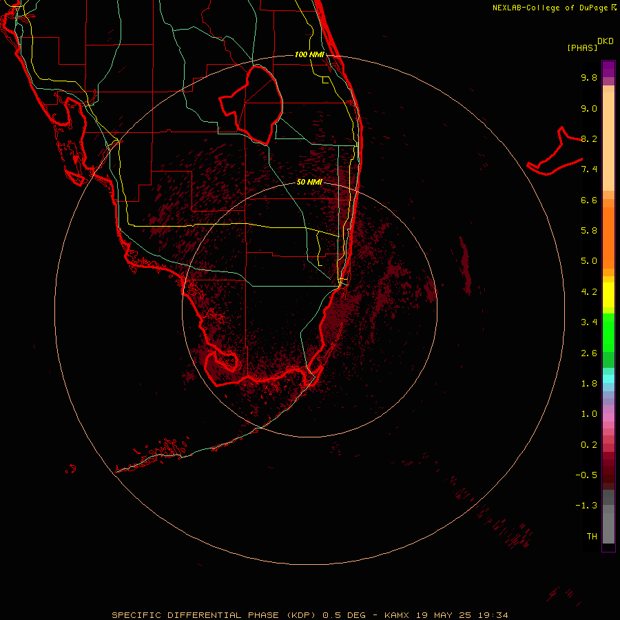Click the [PHAS] unit label

click(582, 48)
